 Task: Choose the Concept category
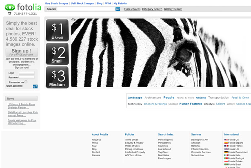[x=173, y=104]
